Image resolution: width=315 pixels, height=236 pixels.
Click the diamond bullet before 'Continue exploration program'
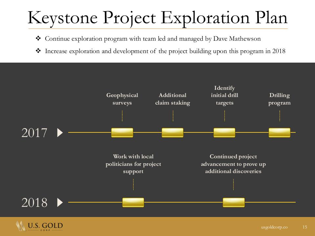coord(38,39)
